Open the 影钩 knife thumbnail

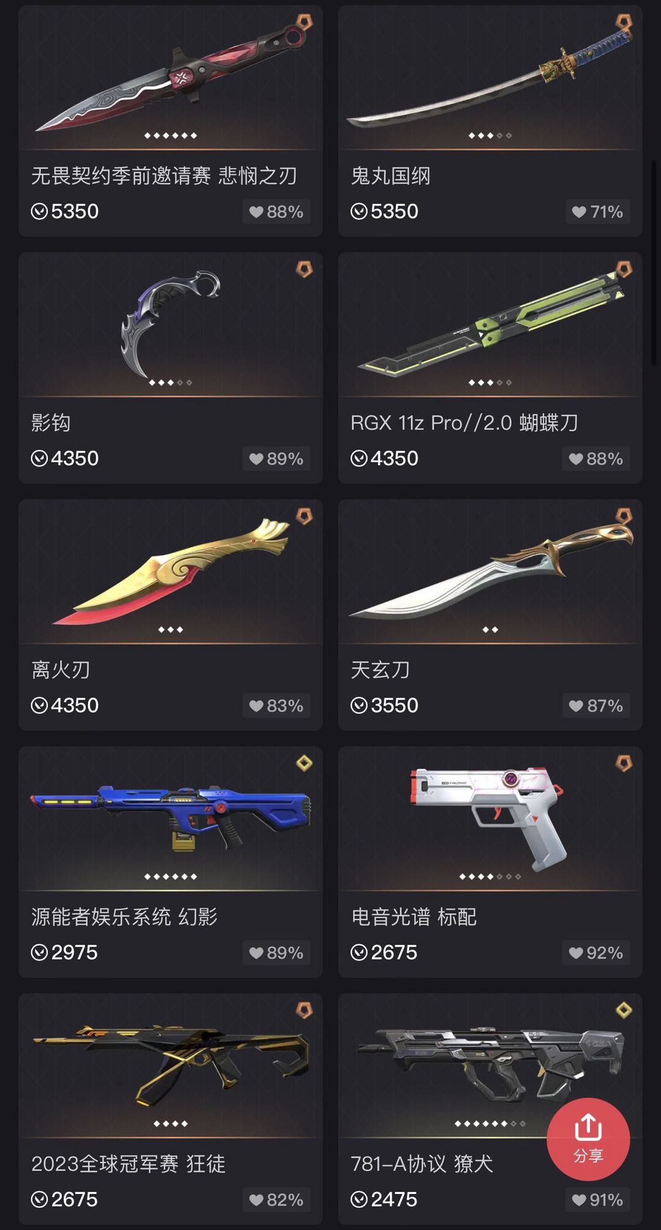click(171, 325)
